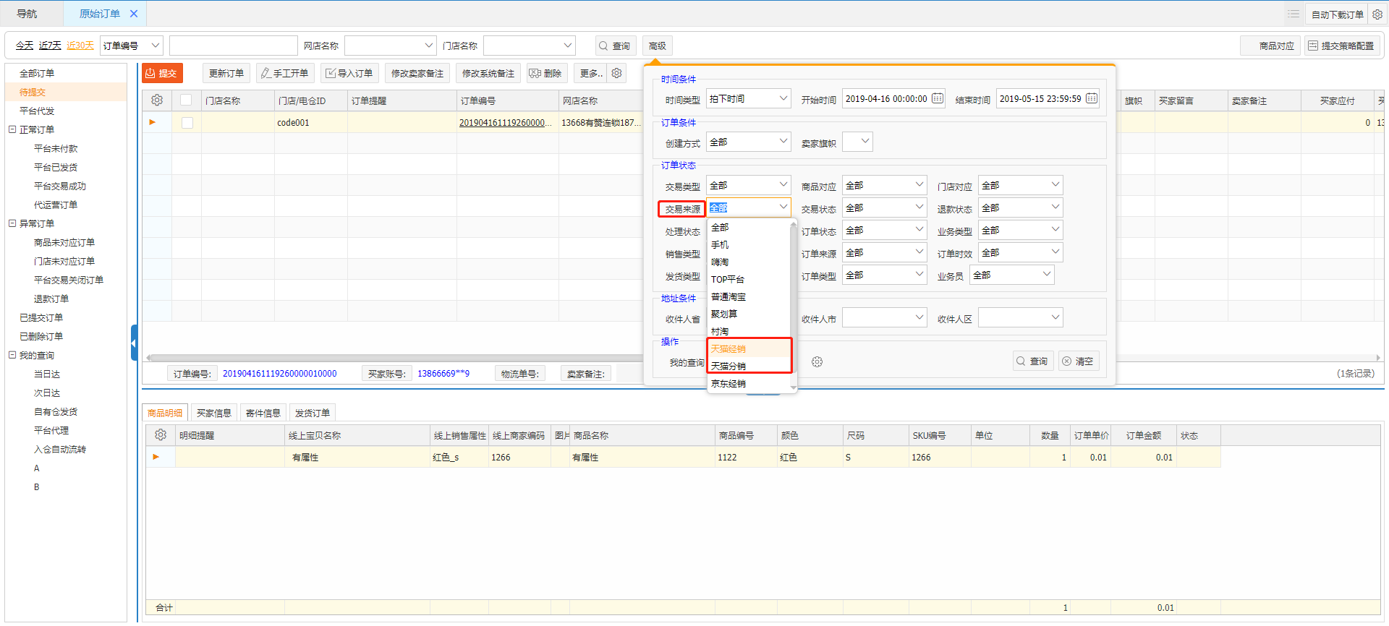1389x626 pixels.
Task: Click the gear icon beside 更多 button
Action: click(x=616, y=73)
